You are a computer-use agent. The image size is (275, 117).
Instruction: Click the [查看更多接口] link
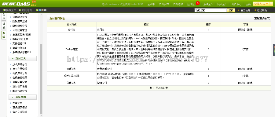coord(262,18)
